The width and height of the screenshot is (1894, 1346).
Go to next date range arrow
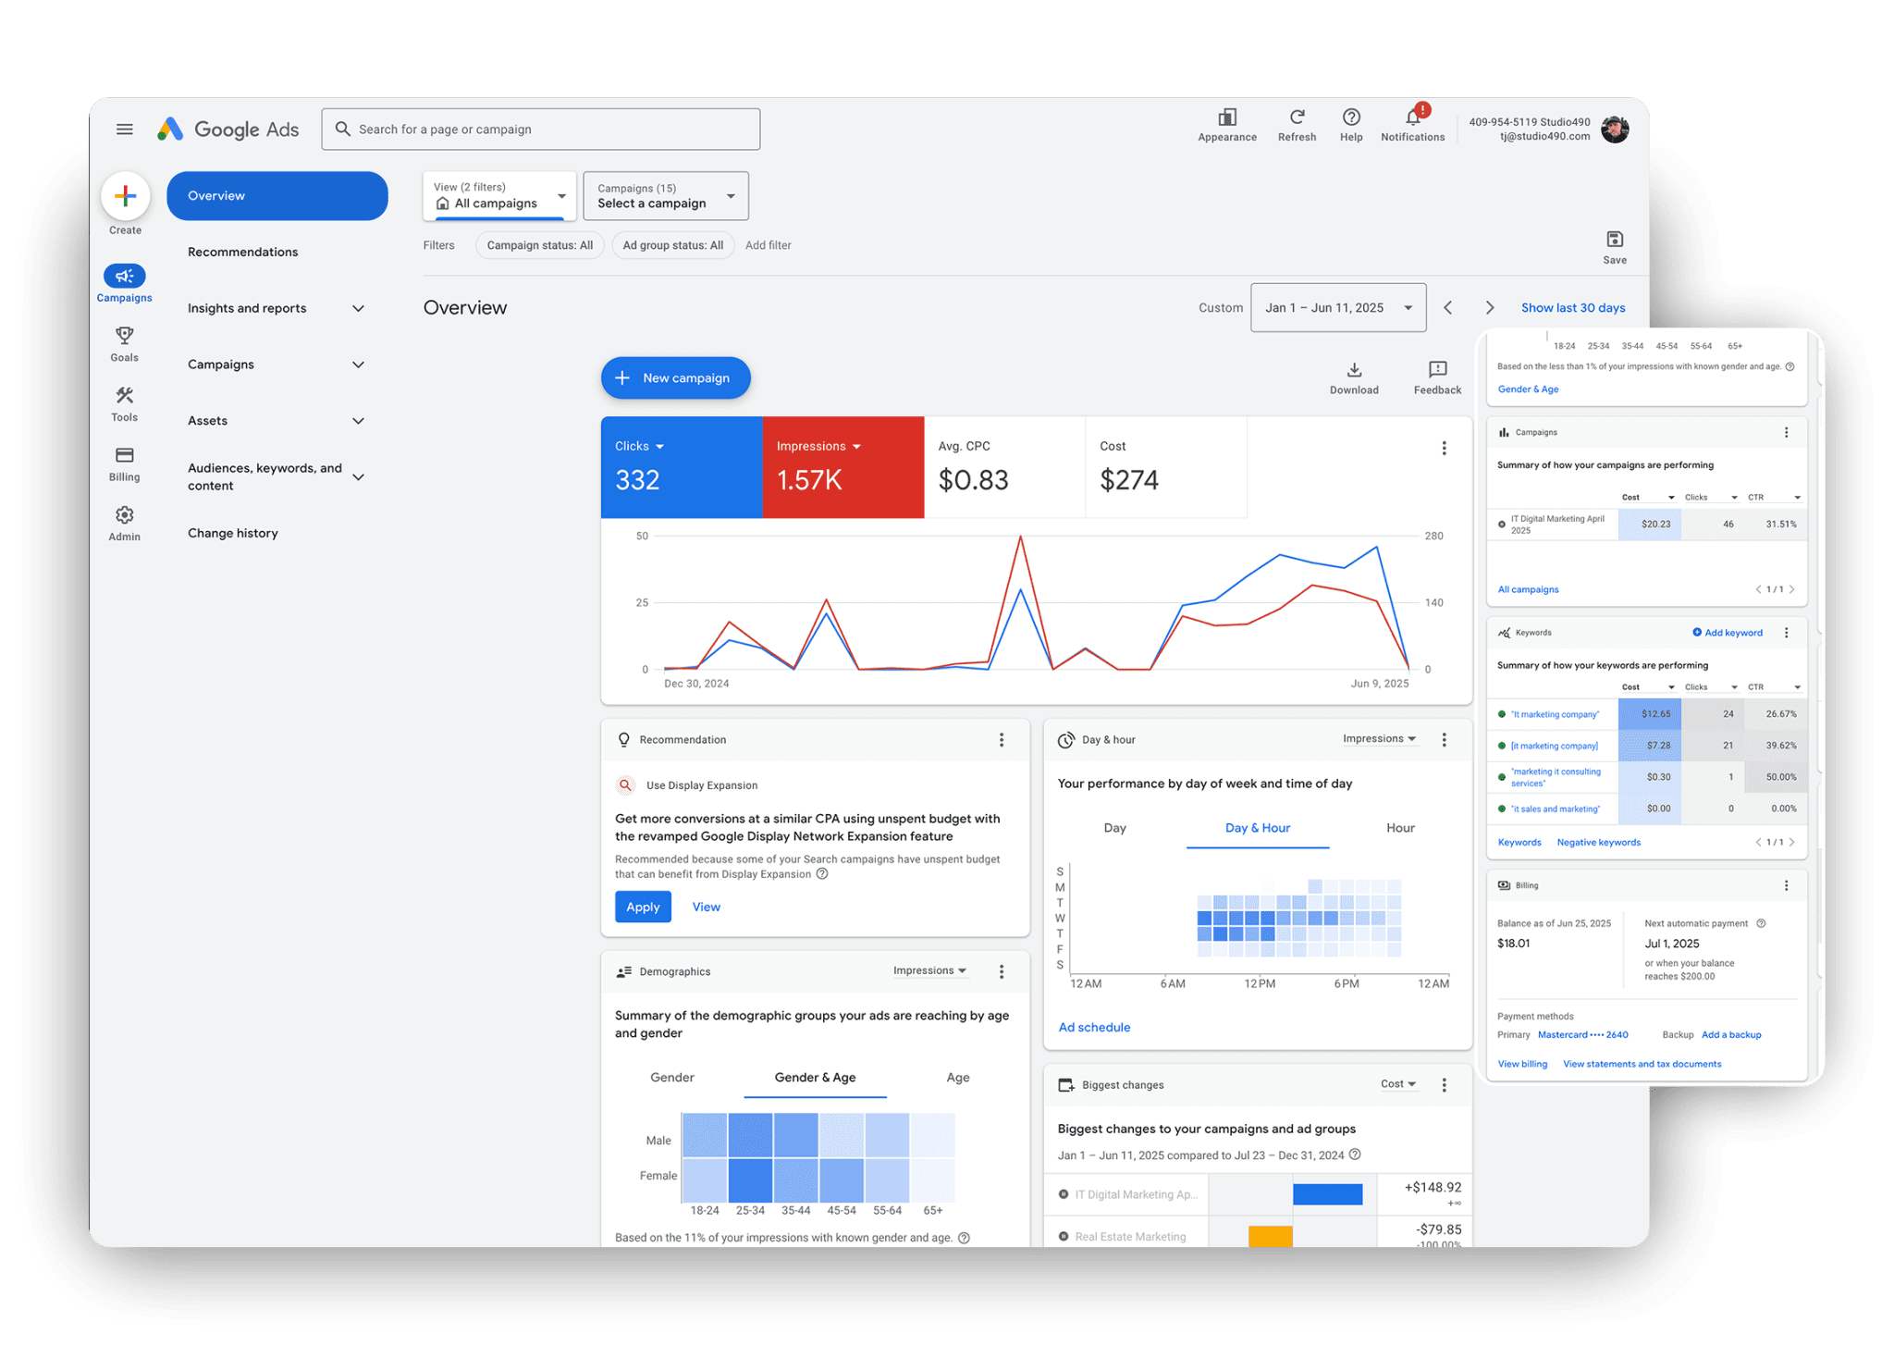pos(1489,307)
